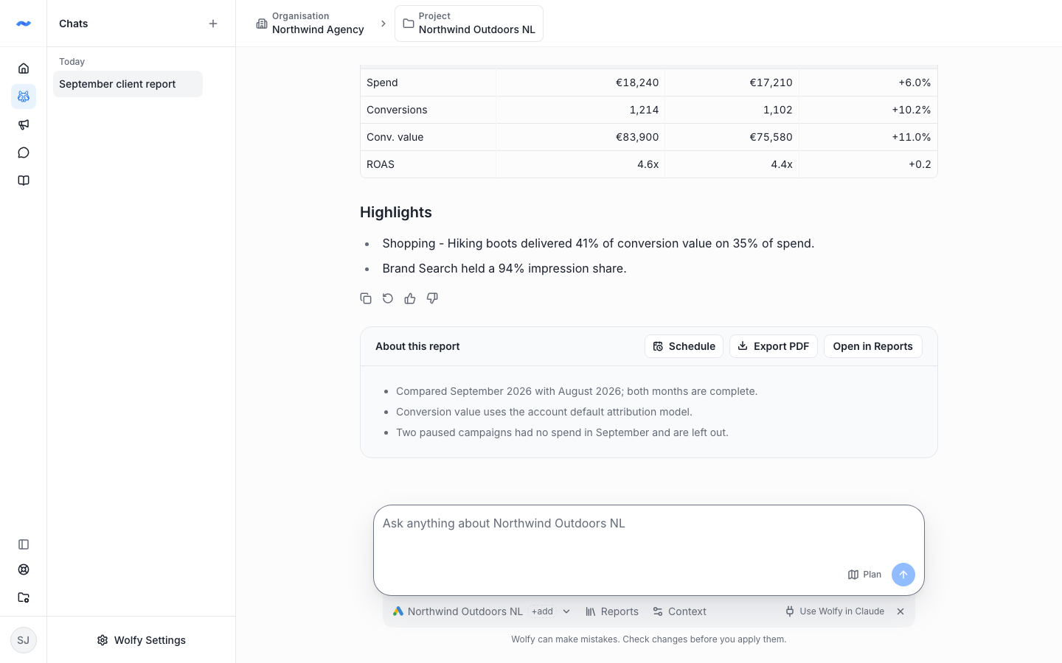Screen dimensions: 1062x663
Task: Open Reports below the chat input
Action: tap(612, 611)
